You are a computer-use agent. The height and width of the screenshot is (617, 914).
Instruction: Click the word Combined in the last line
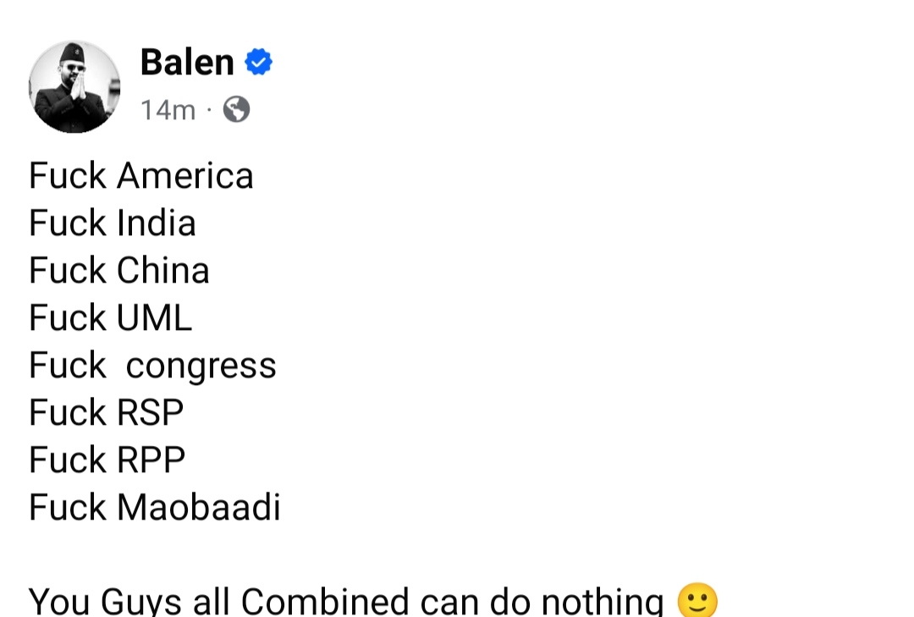(x=326, y=602)
